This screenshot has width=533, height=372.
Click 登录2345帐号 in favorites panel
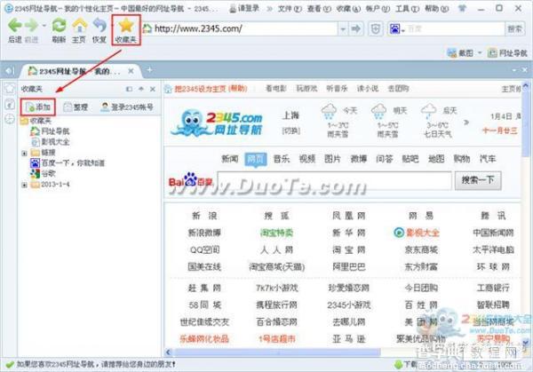tap(127, 107)
